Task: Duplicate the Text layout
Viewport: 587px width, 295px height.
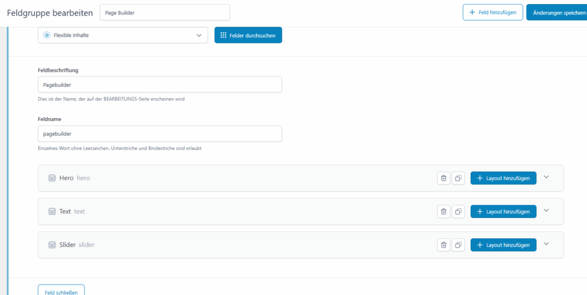Action: click(458, 212)
